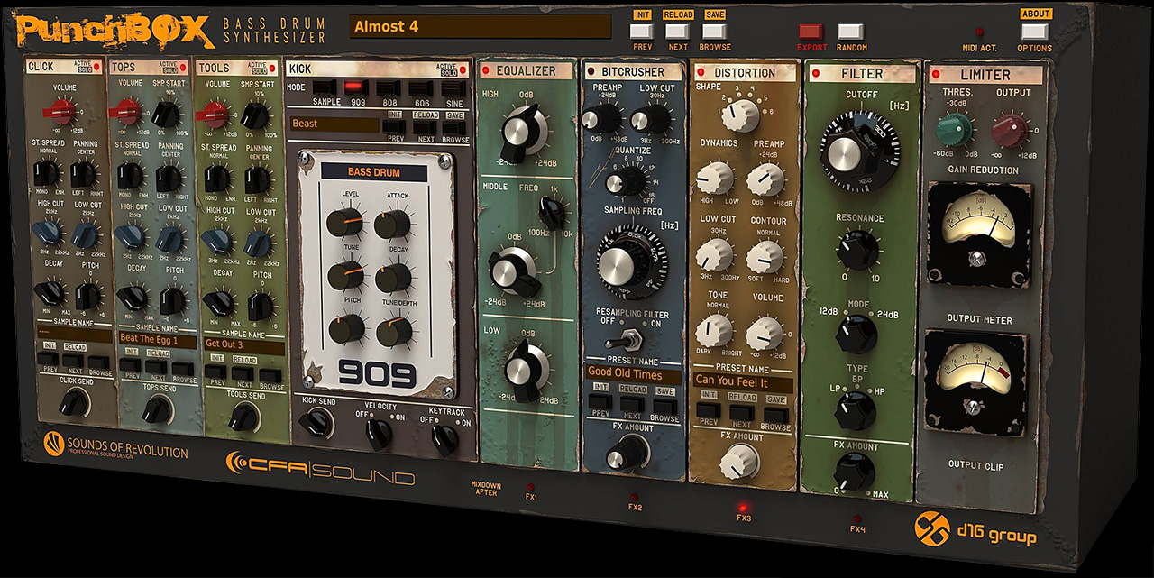
Task: Click the 'Beast' kick preset name field
Action: (334, 124)
